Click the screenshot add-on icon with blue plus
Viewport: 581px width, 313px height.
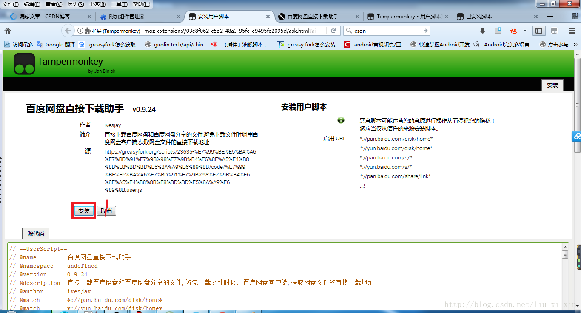click(x=498, y=31)
